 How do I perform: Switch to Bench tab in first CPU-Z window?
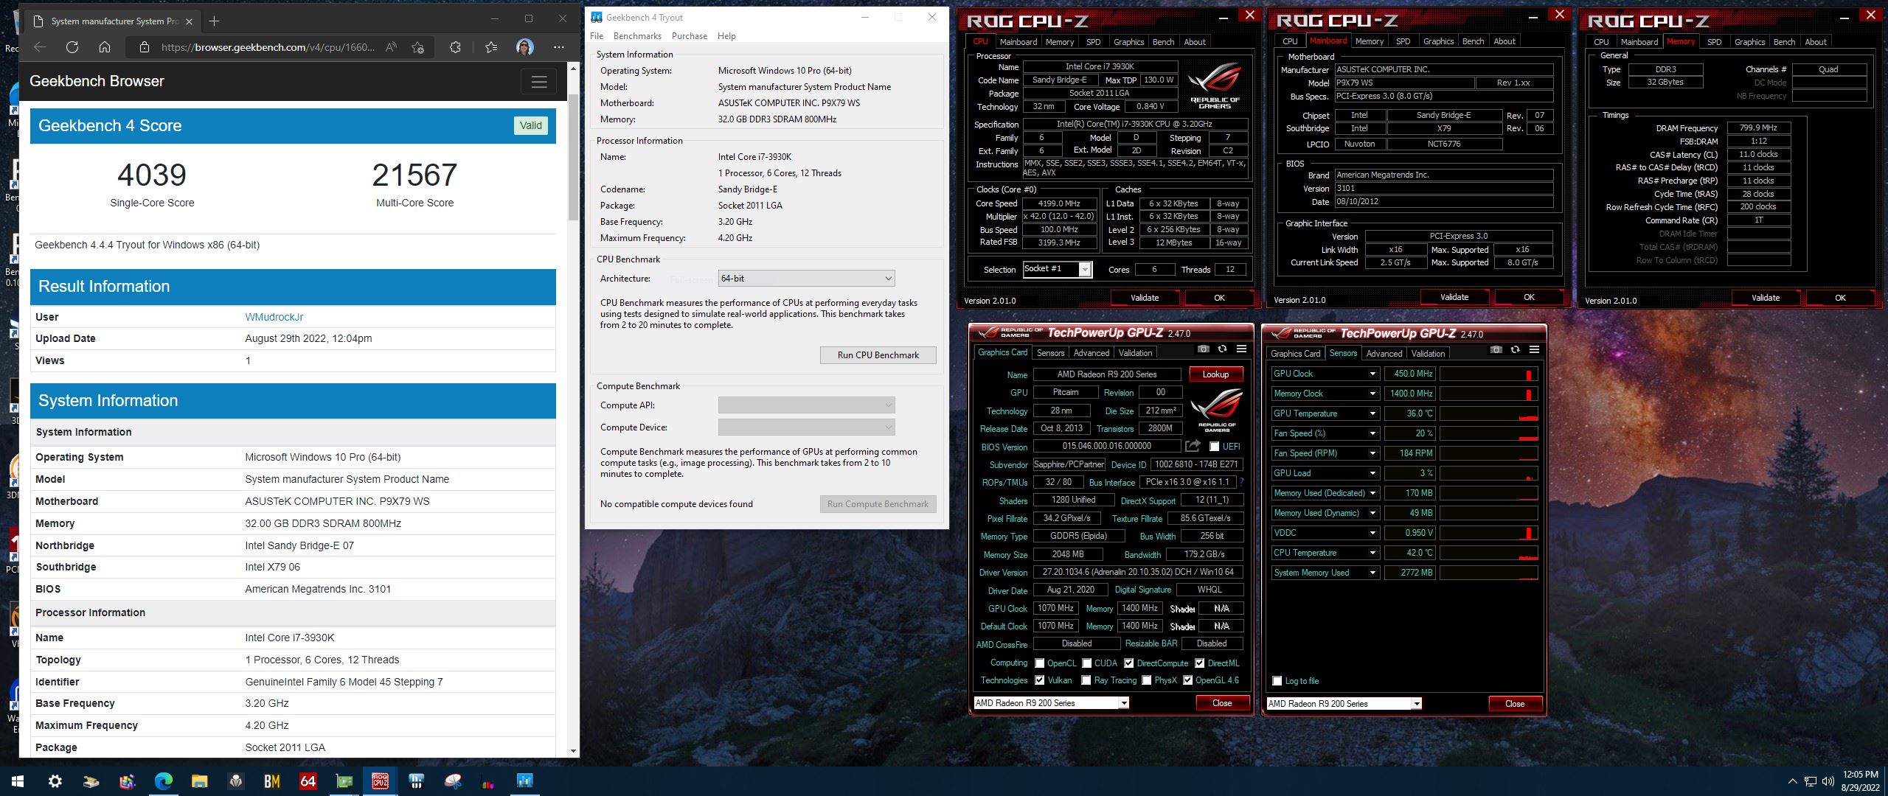tap(1163, 42)
